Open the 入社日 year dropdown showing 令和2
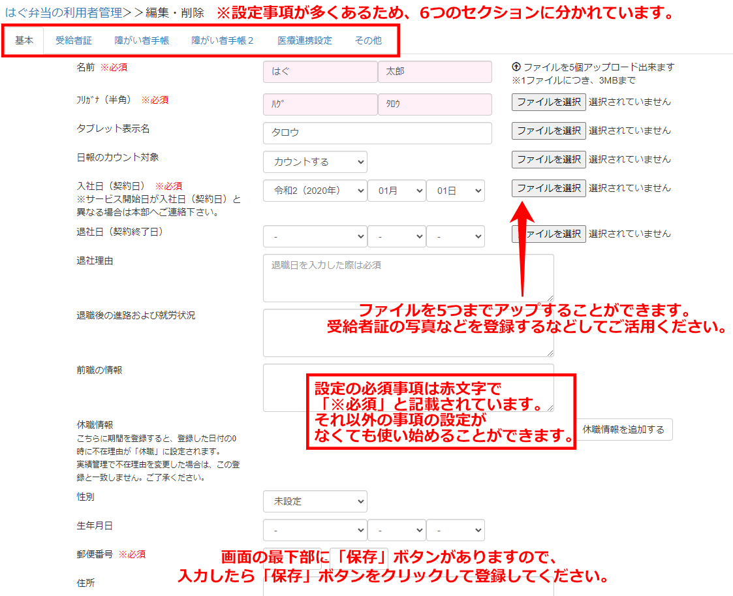The width and height of the screenshot is (733, 596). (x=315, y=191)
